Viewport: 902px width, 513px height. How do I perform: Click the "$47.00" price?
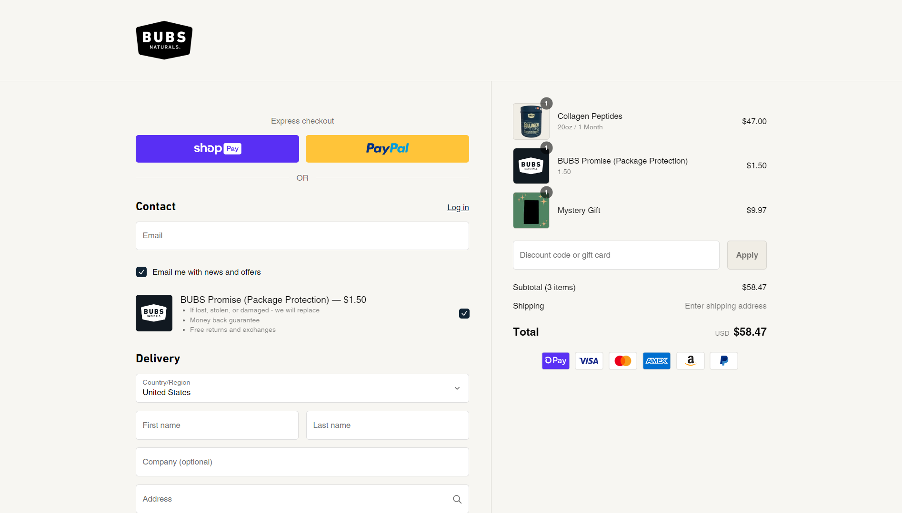click(x=754, y=121)
